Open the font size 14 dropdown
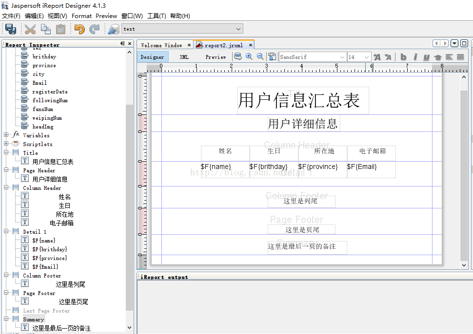This screenshot has width=473, height=334. coord(367,57)
